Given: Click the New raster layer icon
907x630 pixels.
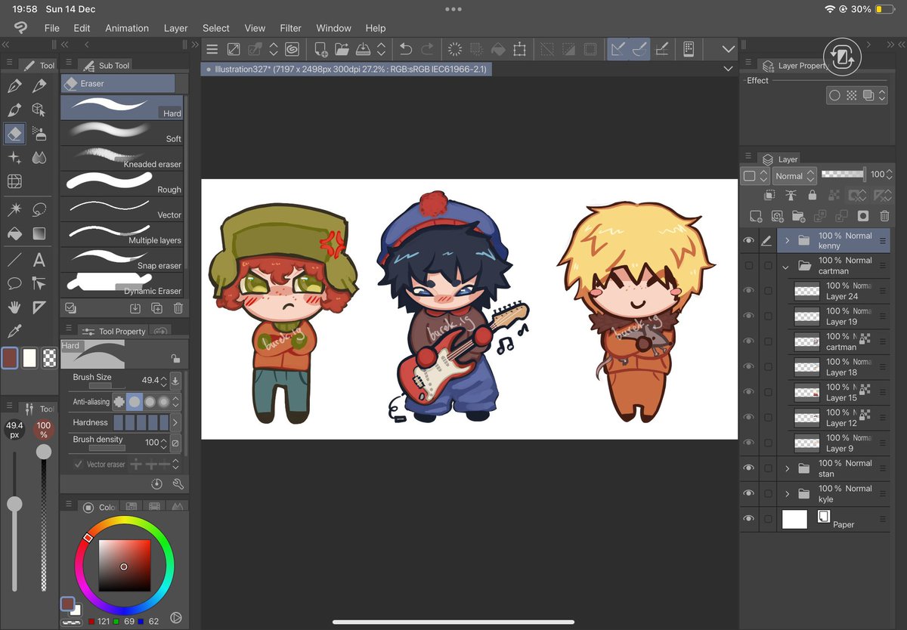Looking at the screenshot, I should click(756, 216).
